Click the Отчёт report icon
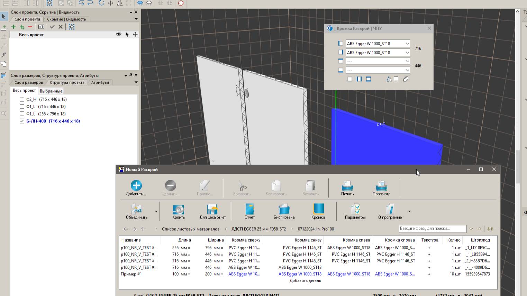The width and height of the screenshot is (527, 296). point(249,211)
